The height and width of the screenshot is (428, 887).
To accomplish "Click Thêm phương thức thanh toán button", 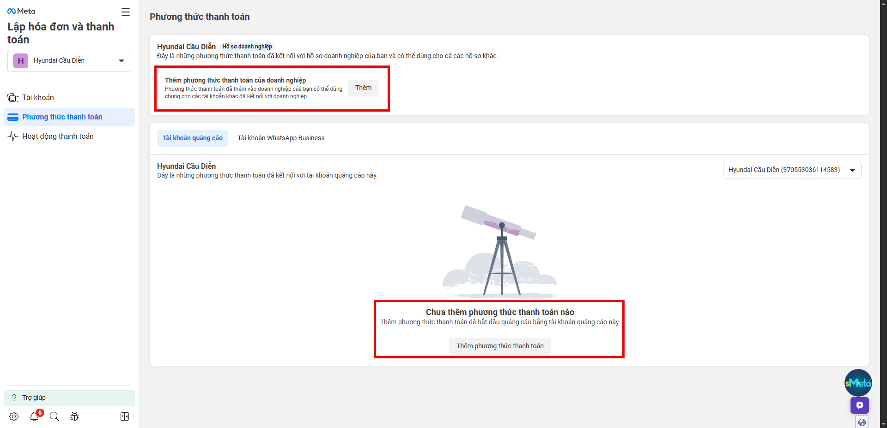I will click(x=500, y=346).
